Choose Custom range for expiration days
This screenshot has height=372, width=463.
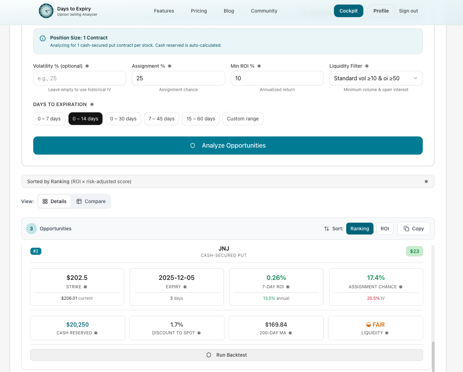[243, 119]
